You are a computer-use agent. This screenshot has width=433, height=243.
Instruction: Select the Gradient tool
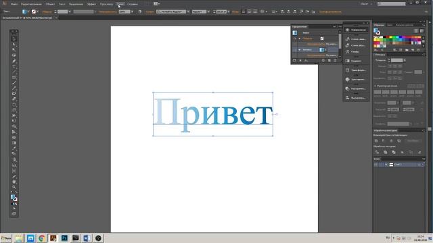[x=14, y=143]
